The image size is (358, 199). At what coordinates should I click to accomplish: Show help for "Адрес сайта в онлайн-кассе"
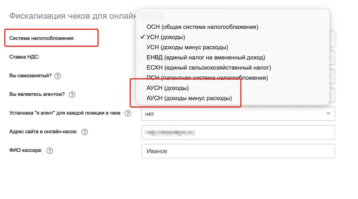click(x=84, y=132)
